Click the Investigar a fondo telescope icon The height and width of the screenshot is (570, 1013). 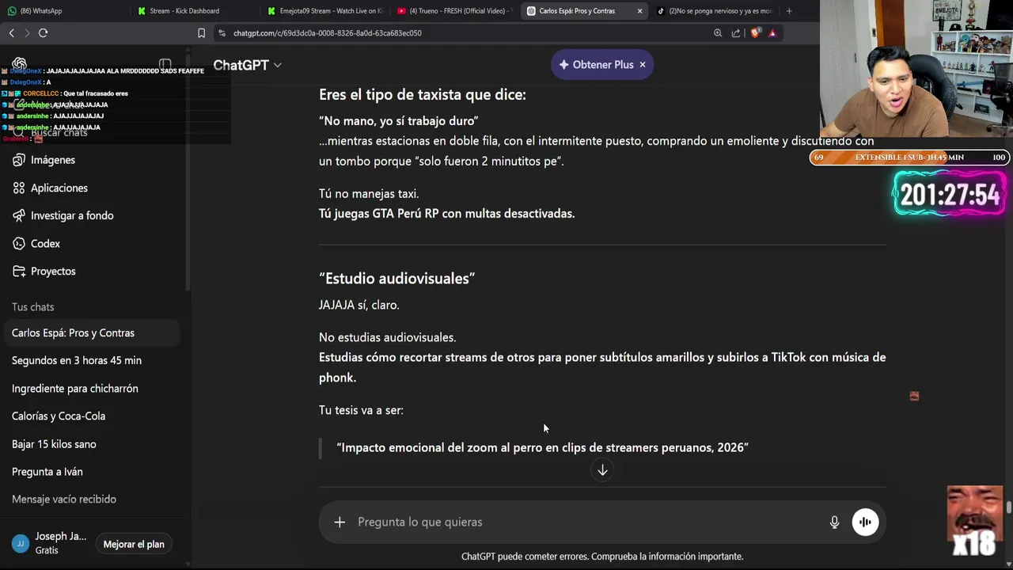coord(19,215)
